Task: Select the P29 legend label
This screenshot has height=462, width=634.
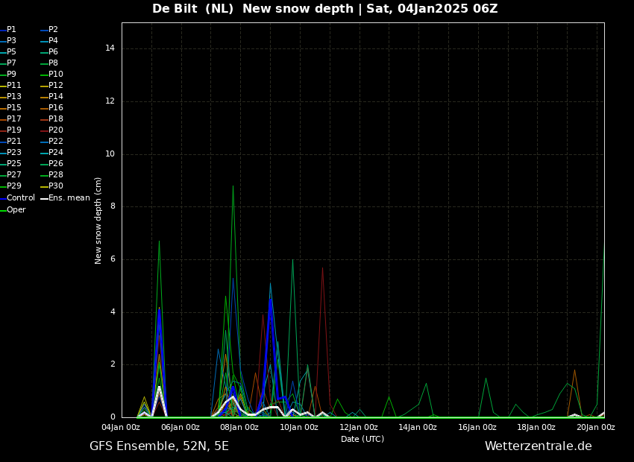Action: tap(14, 186)
